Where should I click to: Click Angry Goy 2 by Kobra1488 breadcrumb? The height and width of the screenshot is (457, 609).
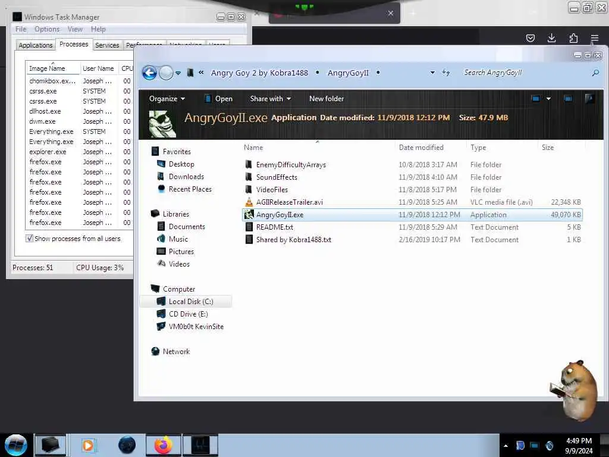[x=259, y=73]
